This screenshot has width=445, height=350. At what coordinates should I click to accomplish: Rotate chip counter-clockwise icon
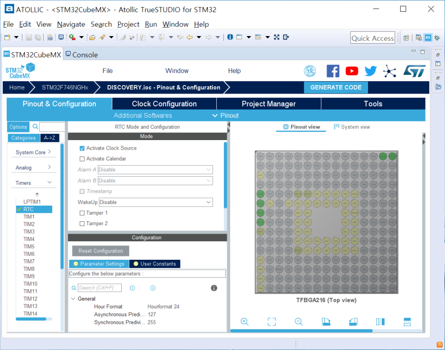pos(353,322)
